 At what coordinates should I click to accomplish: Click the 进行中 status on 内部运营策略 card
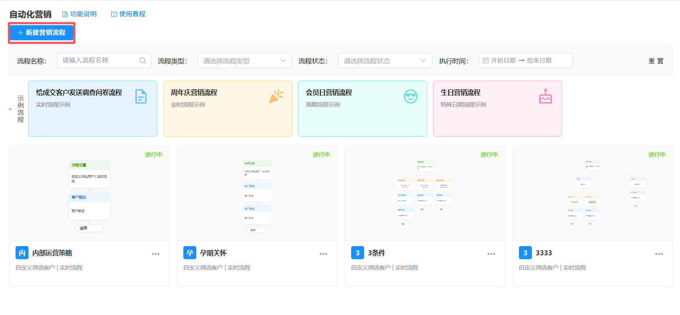[x=154, y=155]
